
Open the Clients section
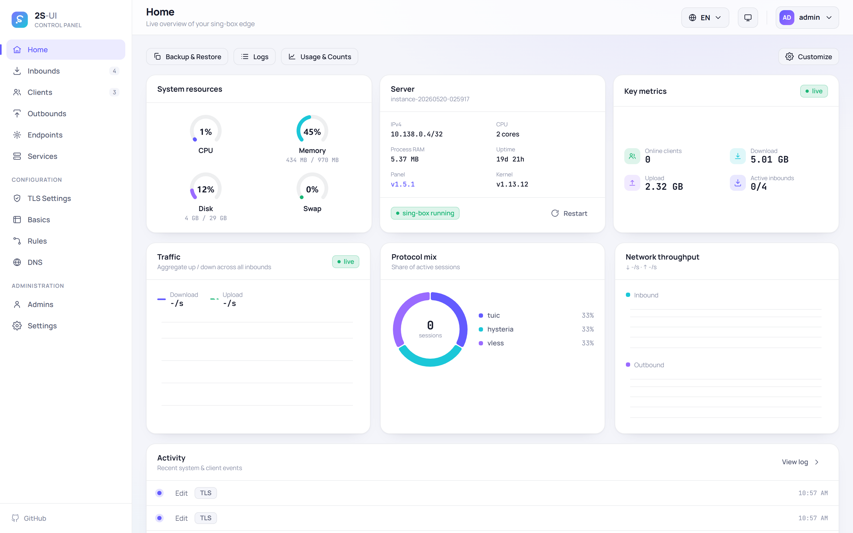tap(66, 92)
